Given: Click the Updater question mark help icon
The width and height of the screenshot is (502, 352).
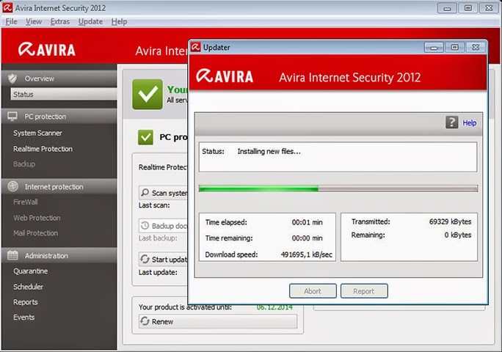Looking at the screenshot, I should tap(452, 122).
